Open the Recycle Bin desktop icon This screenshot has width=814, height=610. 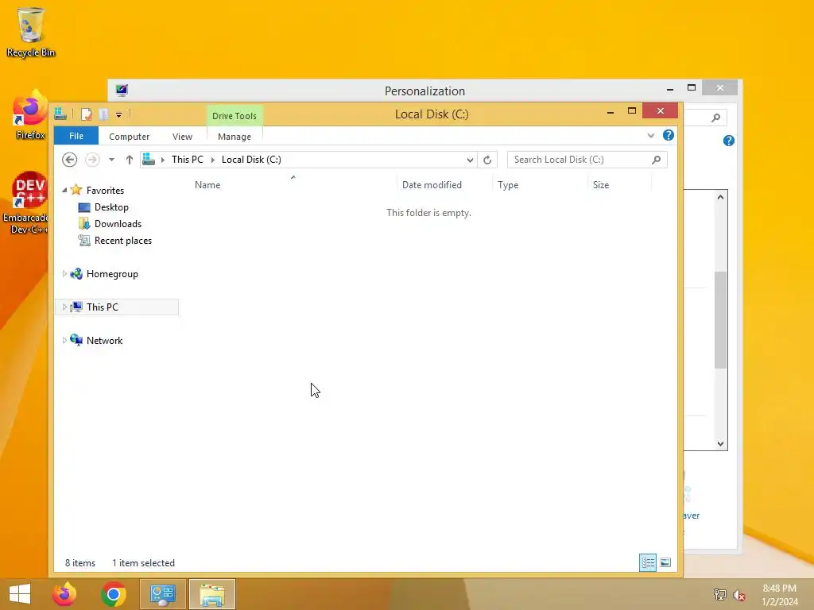click(31, 32)
